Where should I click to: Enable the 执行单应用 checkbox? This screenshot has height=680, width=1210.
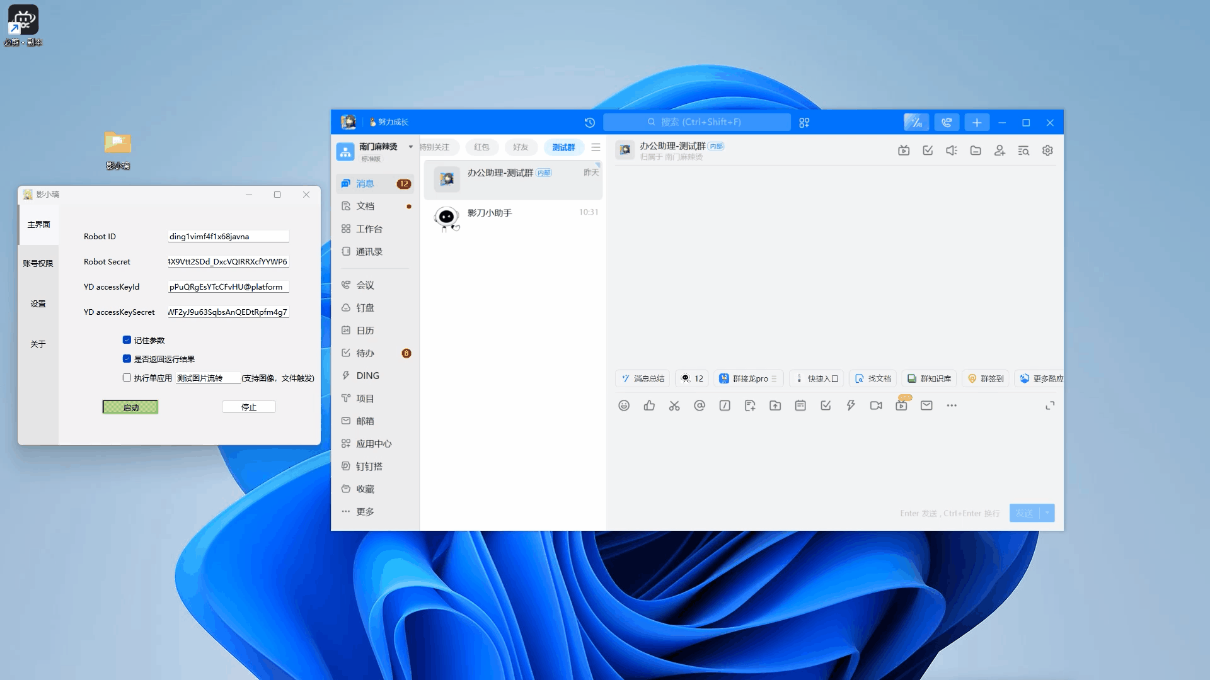[x=127, y=378]
